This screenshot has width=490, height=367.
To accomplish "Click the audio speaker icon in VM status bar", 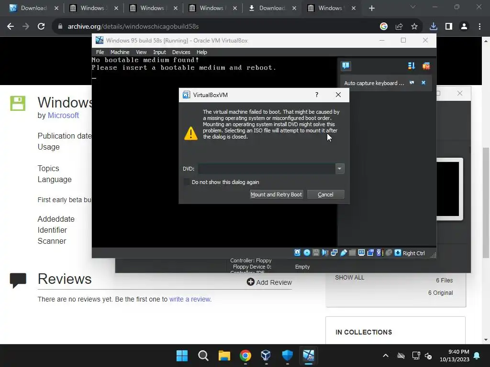I will click(325, 253).
